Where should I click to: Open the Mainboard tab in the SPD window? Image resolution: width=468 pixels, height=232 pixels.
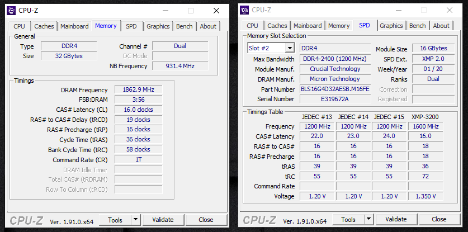pos(308,26)
